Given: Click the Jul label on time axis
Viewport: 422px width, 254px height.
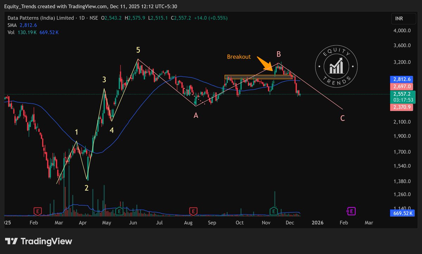Looking at the screenshot, I should pyautogui.click(x=159, y=223).
